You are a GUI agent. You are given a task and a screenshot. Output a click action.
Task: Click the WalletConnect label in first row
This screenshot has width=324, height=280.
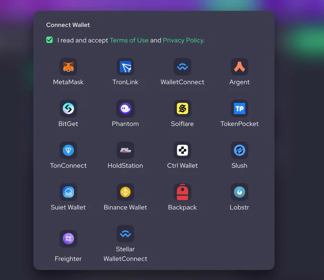click(x=182, y=82)
